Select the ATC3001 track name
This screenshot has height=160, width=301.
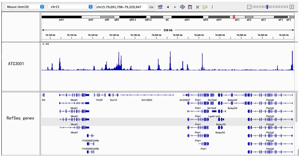16,64
